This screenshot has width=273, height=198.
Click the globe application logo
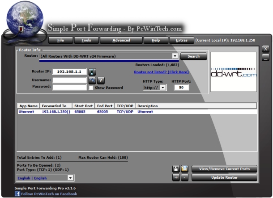(x=25, y=19)
